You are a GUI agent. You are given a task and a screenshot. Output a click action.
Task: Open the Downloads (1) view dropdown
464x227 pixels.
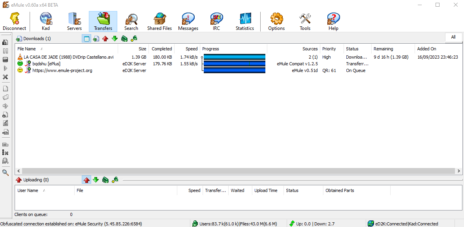34,39
